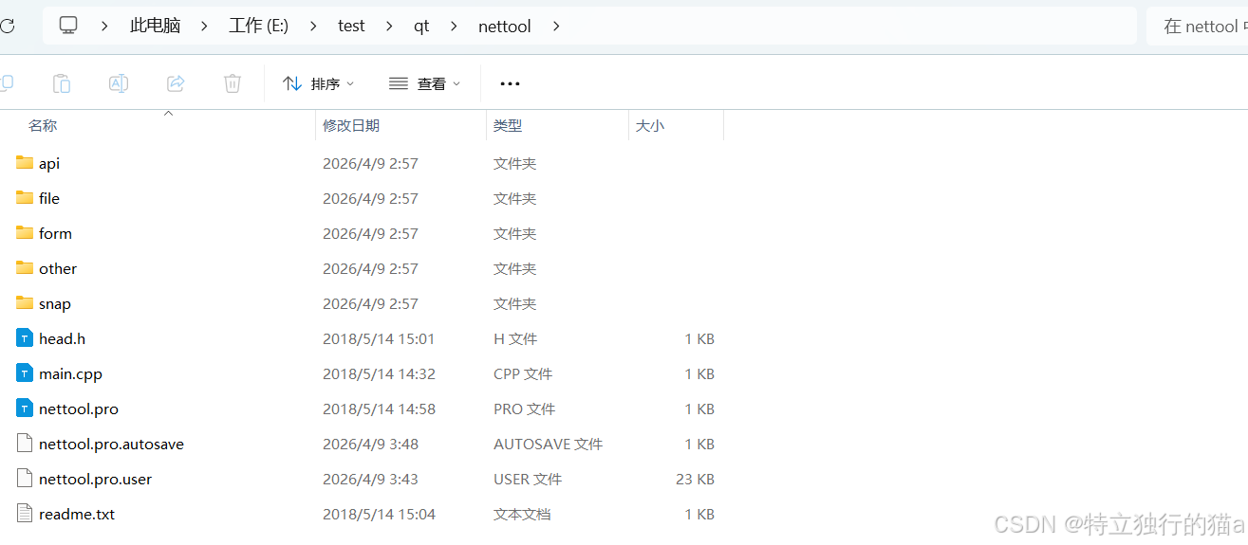Click the PRO 文件 type cell
The height and width of the screenshot is (545, 1248).
point(524,409)
